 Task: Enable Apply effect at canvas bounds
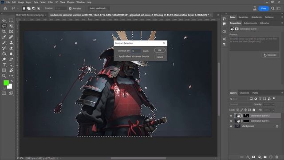(117, 56)
